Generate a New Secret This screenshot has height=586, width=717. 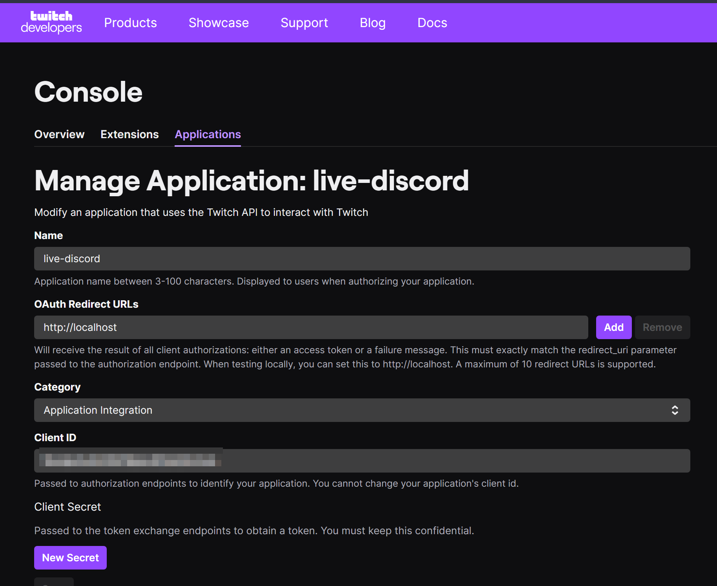(x=70, y=558)
